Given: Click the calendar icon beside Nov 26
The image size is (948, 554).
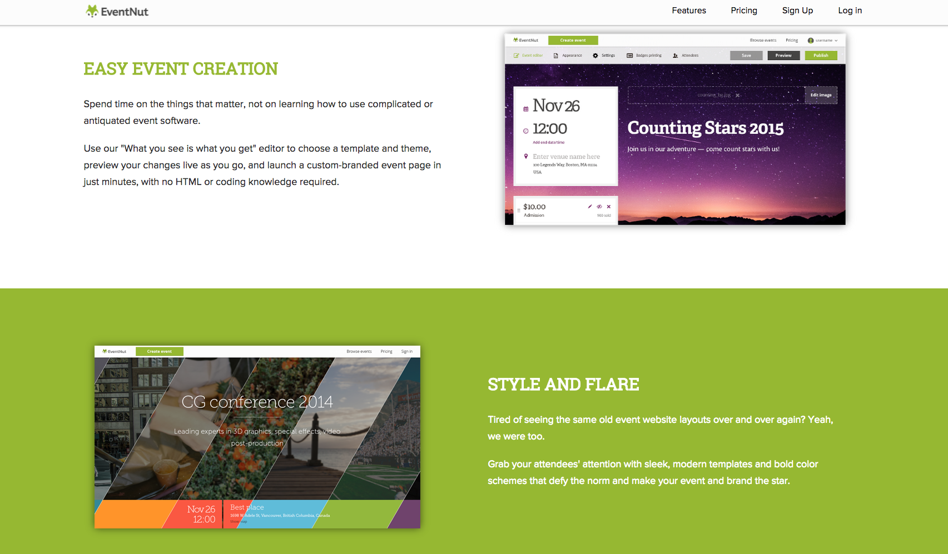Looking at the screenshot, I should tap(526, 109).
